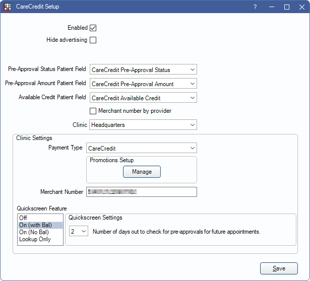This screenshot has width=310, height=281.
Task: Click the Save button
Action: coord(279,268)
